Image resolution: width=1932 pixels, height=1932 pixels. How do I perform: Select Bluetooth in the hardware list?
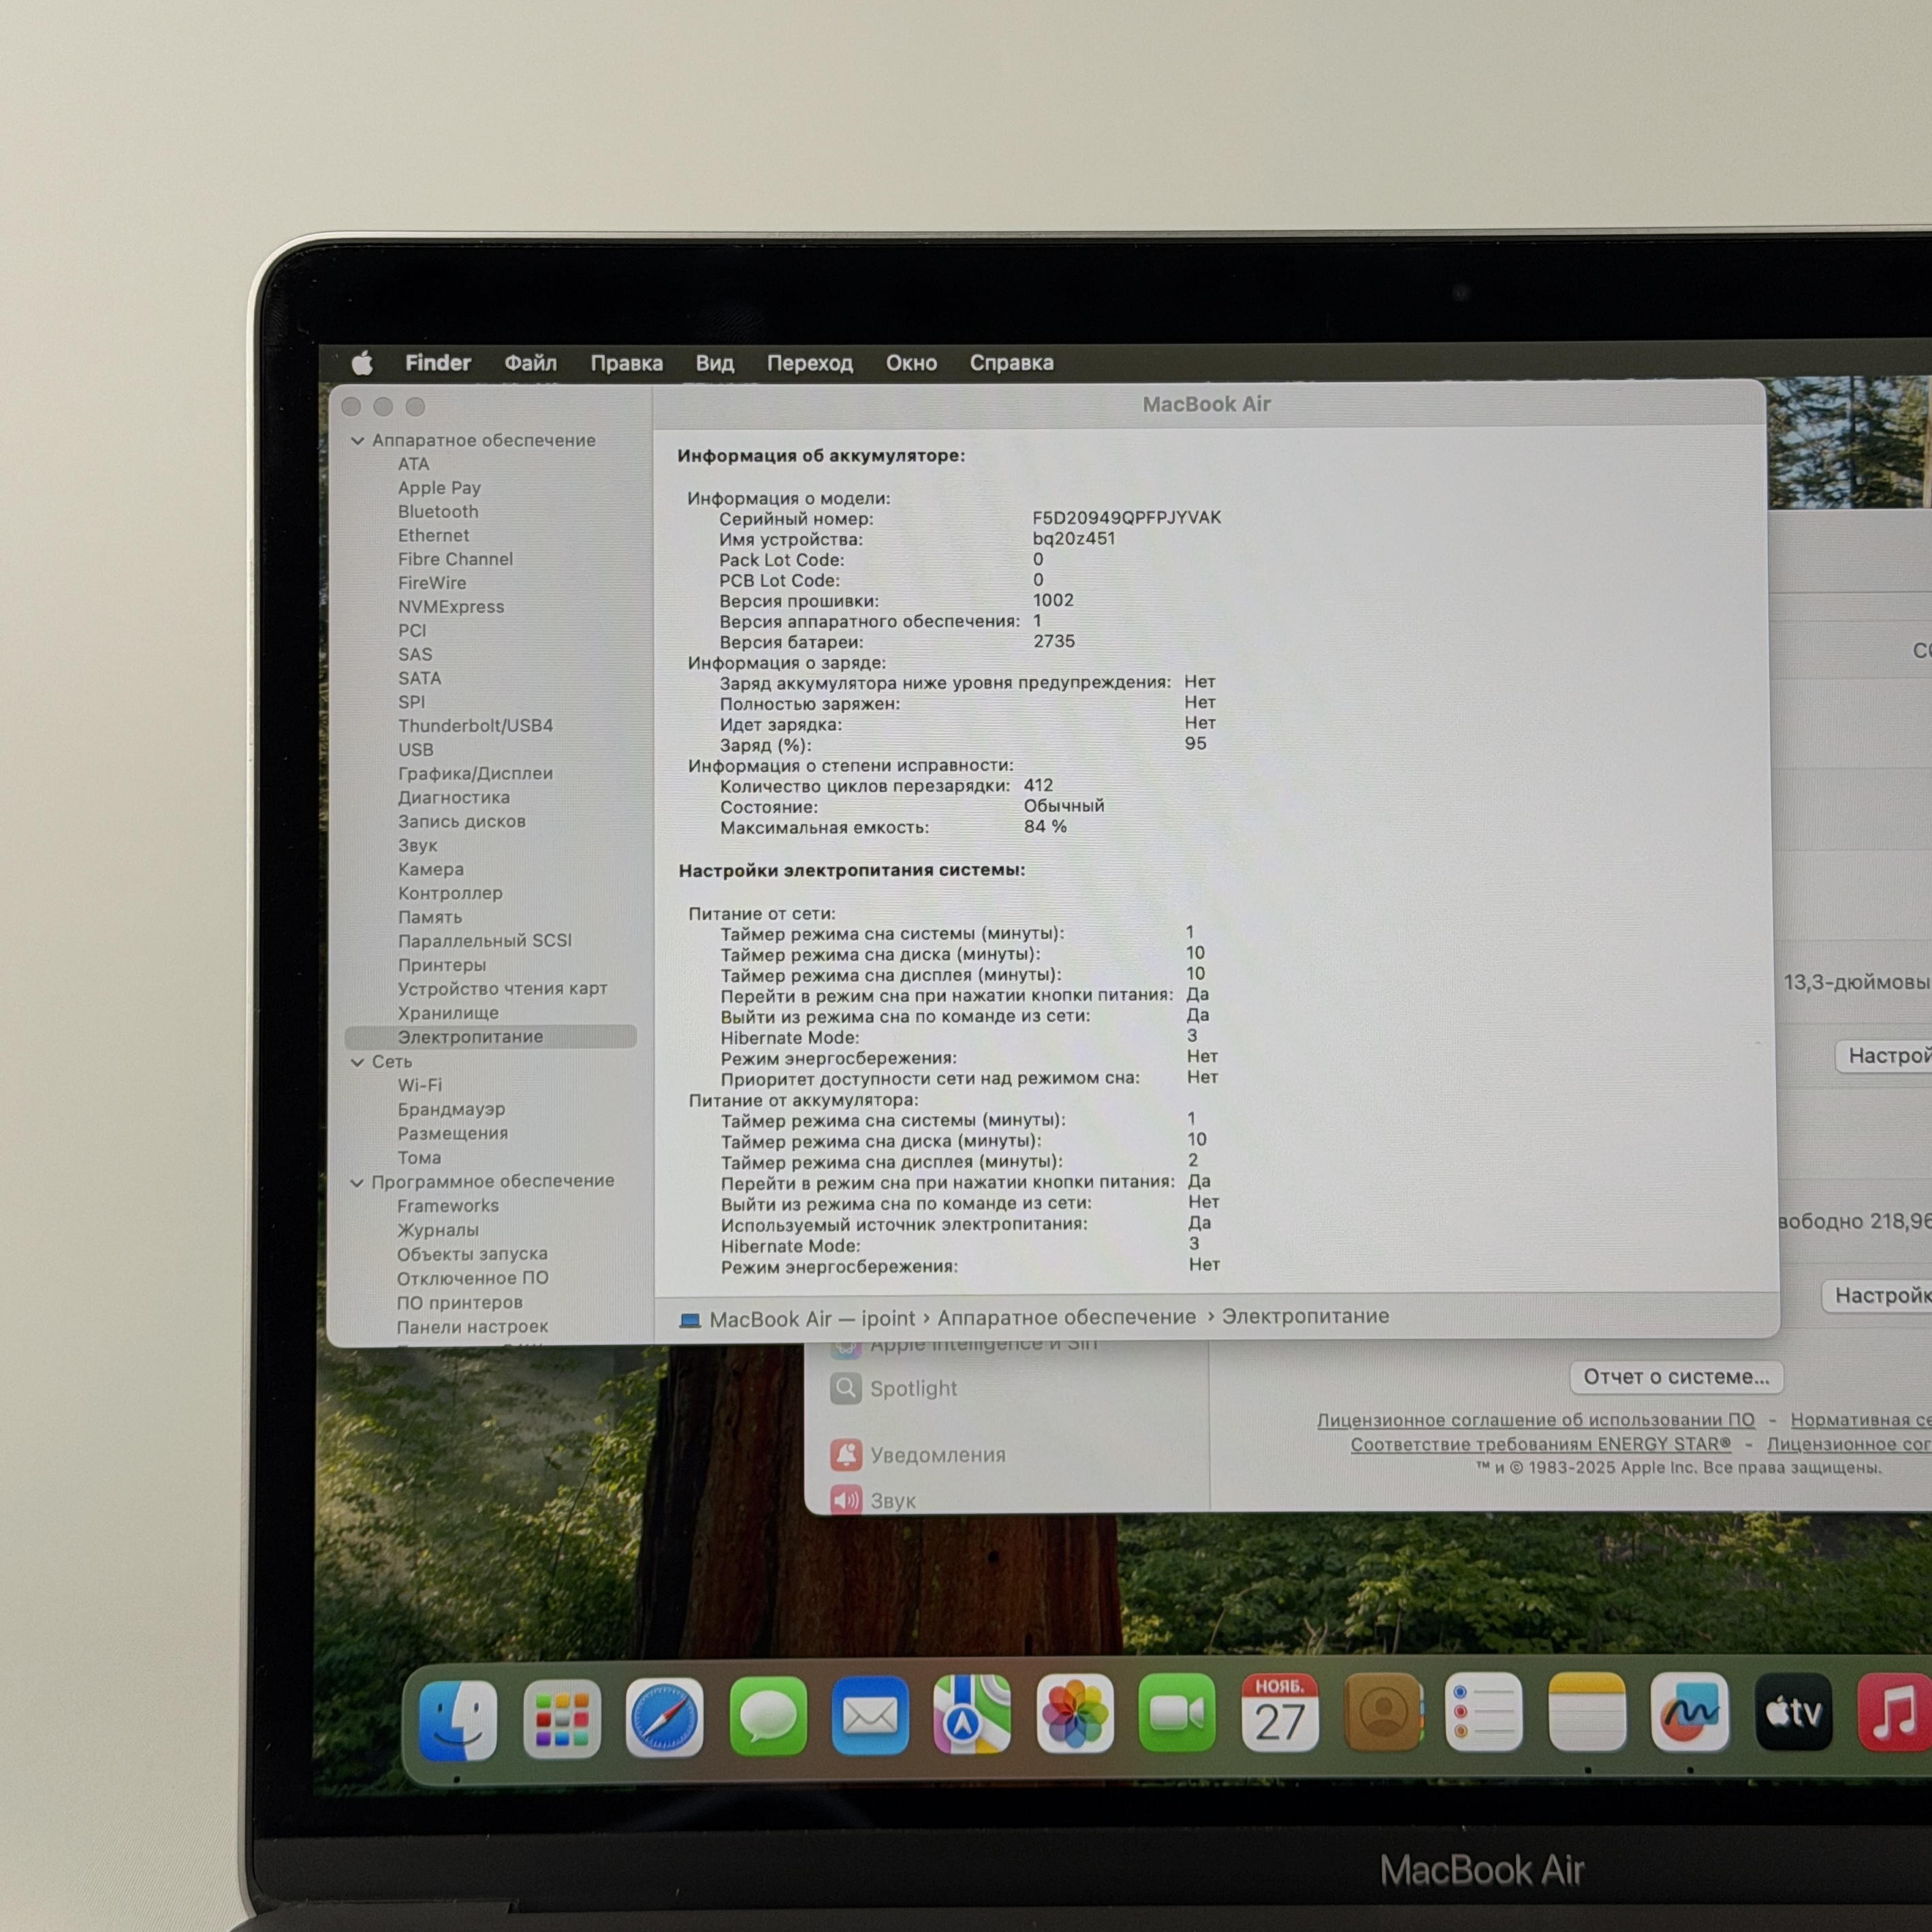(x=438, y=512)
